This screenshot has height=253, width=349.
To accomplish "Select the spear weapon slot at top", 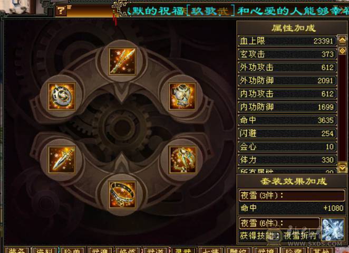I will [x=122, y=61].
